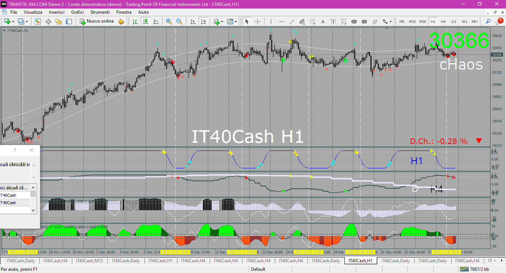Select the text label tool
This screenshot has height=273, width=506.
click(x=333, y=21)
